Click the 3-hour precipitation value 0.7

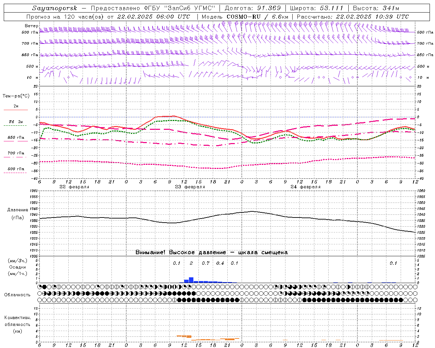(x=206, y=263)
